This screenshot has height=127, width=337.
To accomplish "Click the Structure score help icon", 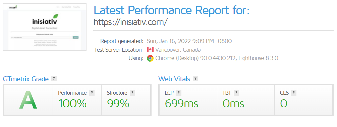I will (x=132, y=93).
